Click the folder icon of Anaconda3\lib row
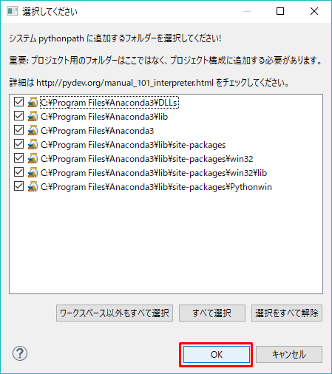 33,116
